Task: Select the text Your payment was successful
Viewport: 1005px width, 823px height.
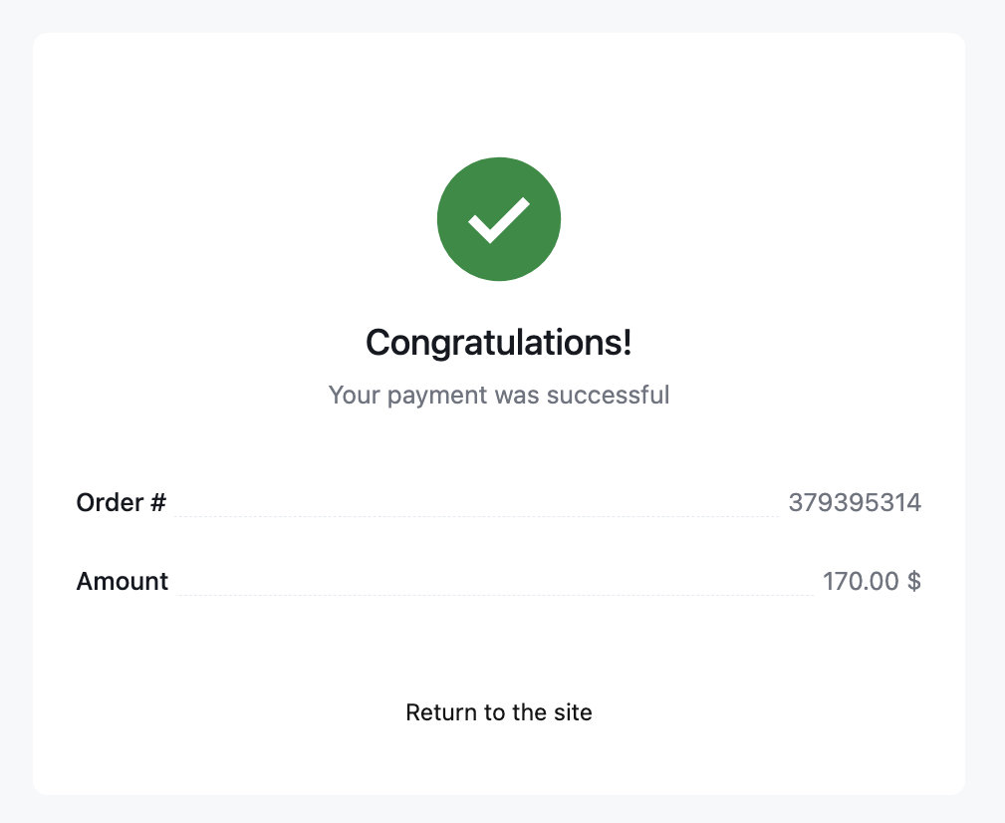Action: pos(498,395)
